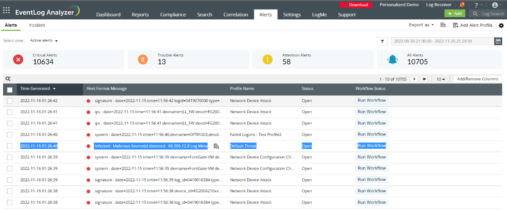Switch to the Correlation tab

236,14
